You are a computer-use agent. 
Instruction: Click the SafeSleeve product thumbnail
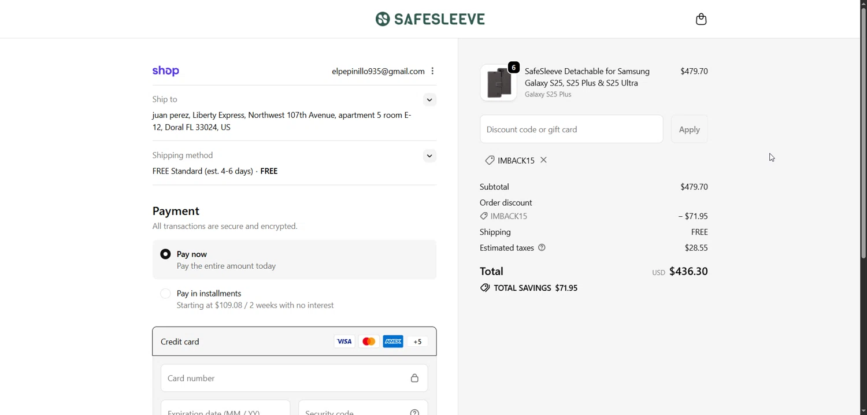[x=498, y=83]
